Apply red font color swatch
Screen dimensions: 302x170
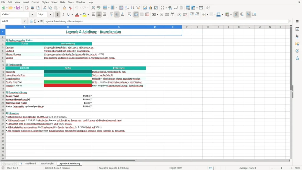point(77,14)
